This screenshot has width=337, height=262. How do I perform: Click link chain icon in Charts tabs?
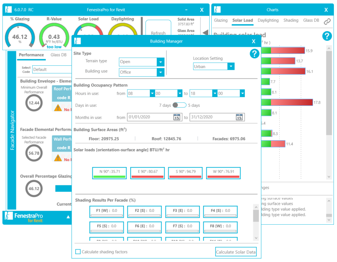pos(327,21)
